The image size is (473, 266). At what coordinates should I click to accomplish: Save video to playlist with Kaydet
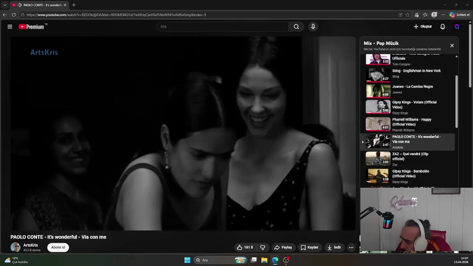(x=309, y=248)
